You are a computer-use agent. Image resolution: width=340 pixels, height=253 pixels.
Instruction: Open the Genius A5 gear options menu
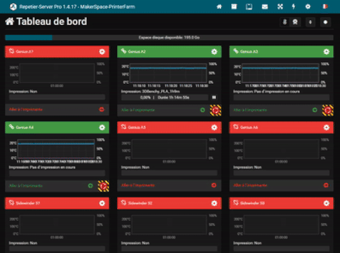click(x=214, y=127)
